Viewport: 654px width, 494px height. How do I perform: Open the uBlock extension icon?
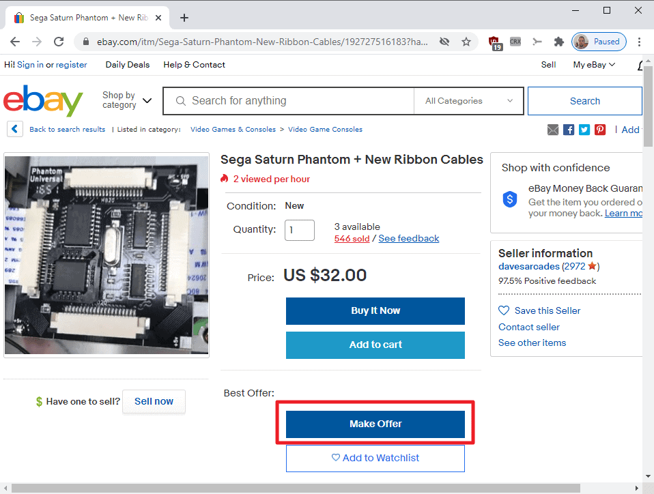click(495, 42)
